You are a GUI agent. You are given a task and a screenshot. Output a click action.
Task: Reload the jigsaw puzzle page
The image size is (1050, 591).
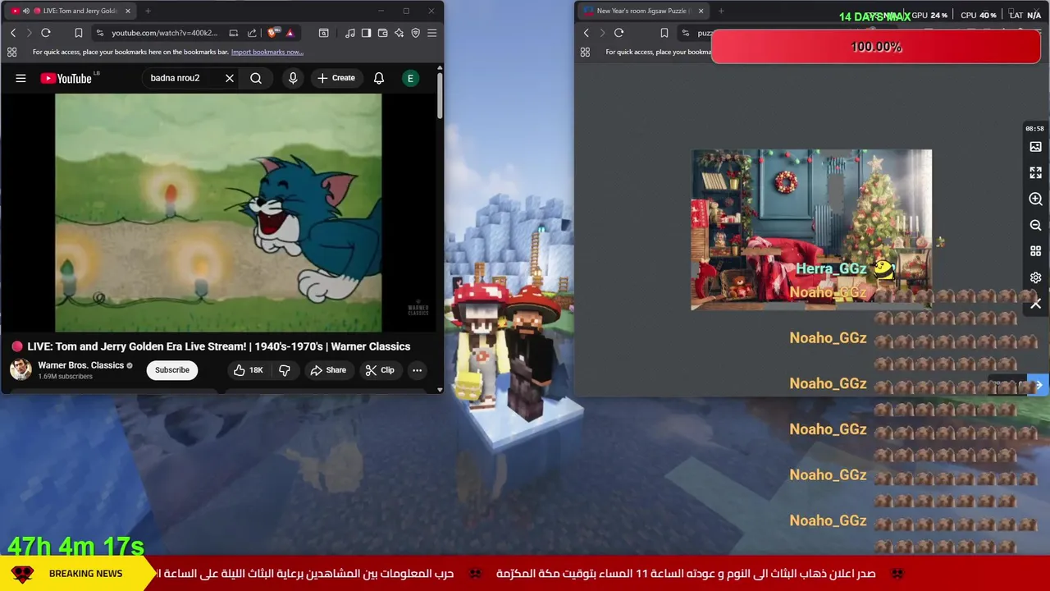click(x=619, y=33)
